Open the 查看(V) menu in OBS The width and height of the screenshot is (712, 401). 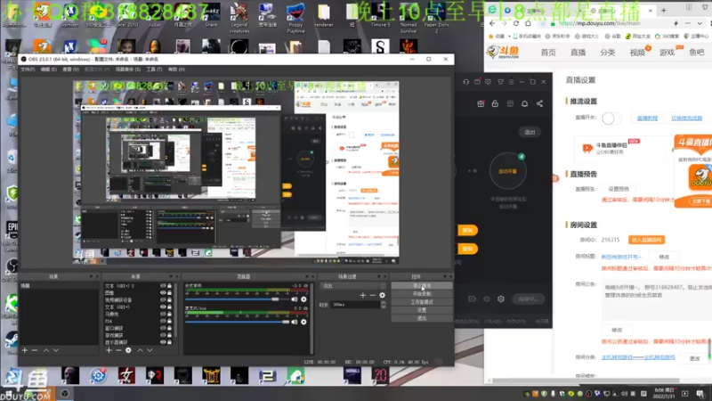pos(70,70)
